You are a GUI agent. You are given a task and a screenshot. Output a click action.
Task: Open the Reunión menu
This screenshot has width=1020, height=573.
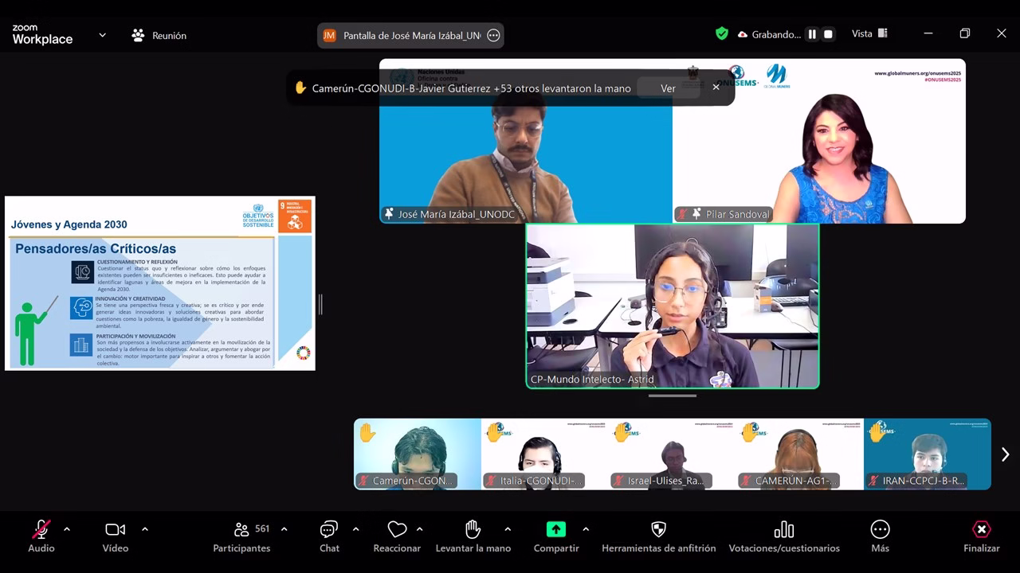[159, 35]
